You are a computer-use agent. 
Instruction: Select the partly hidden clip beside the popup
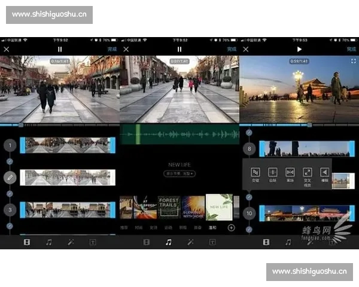(x=343, y=181)
